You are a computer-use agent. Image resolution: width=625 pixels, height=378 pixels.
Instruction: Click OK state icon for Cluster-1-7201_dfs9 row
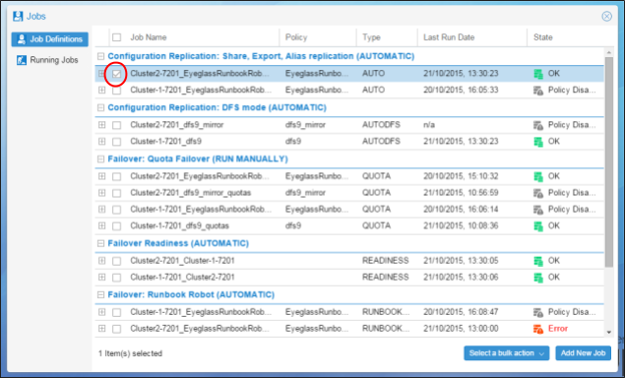click(x=538, y=142)
